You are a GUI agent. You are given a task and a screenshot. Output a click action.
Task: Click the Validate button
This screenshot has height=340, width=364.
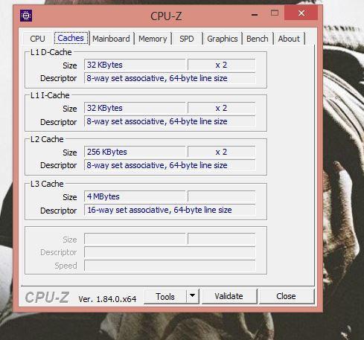point(229,296)
